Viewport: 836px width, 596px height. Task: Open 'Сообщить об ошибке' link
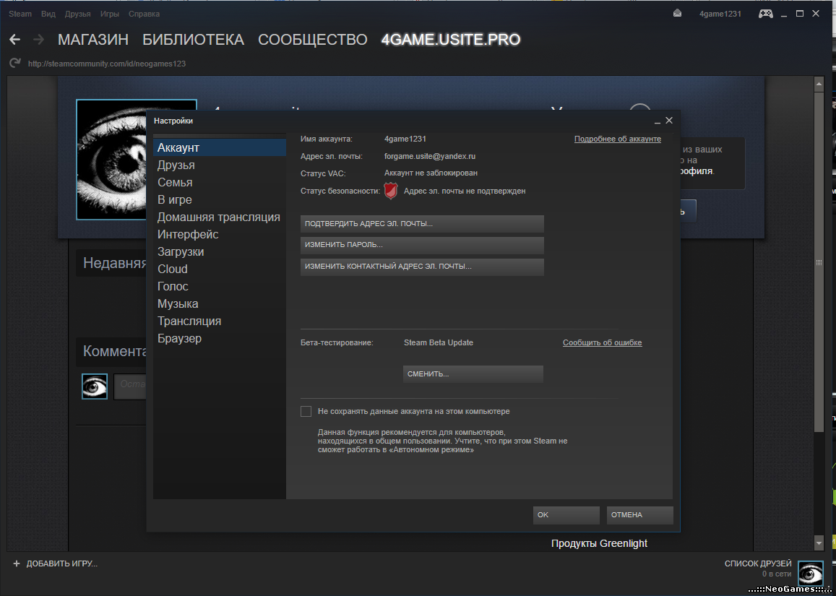pos(603,342)
